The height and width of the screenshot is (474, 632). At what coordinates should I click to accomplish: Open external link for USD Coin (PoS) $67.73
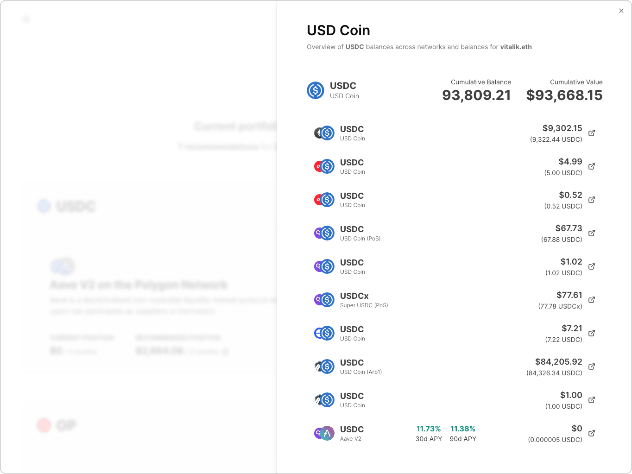(x=592, y=233)
